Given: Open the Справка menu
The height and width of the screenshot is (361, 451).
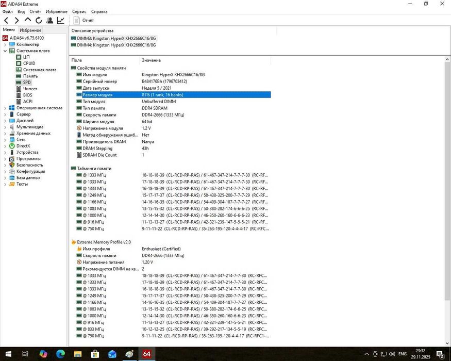Looking at the screenshot, I should (x=99, y=11).
